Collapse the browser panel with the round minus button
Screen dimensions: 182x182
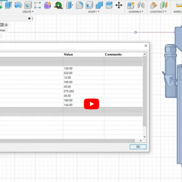(x=29, y=19)
